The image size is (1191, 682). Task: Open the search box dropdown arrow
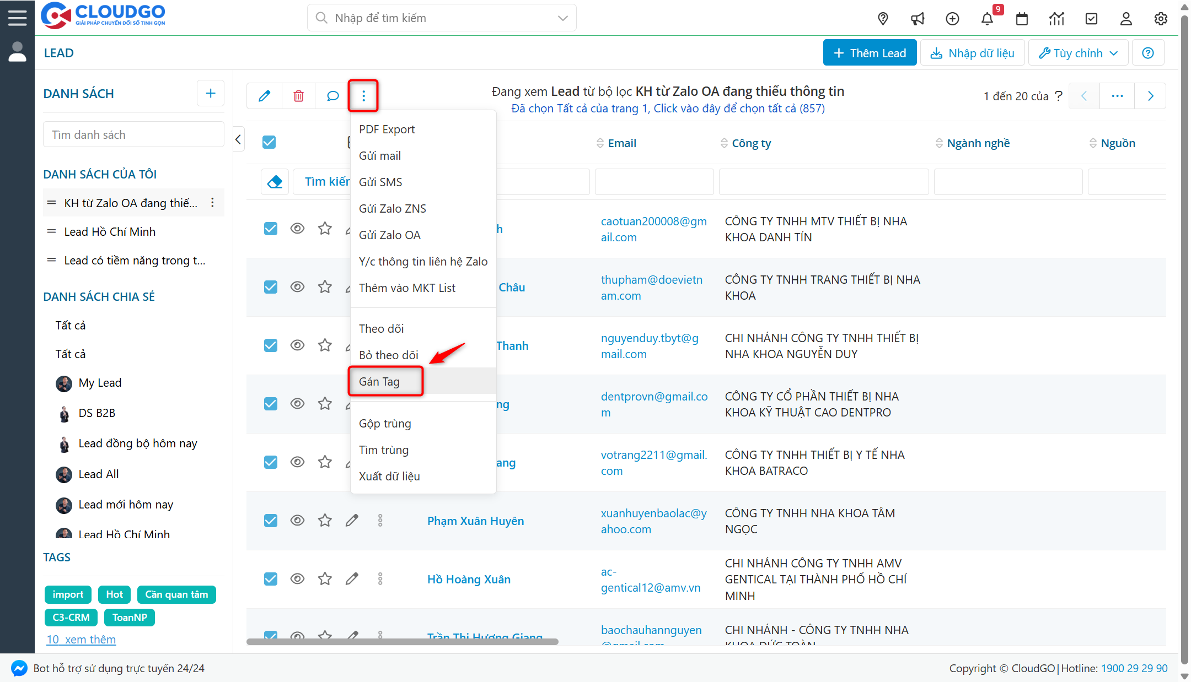pos(562,18)
